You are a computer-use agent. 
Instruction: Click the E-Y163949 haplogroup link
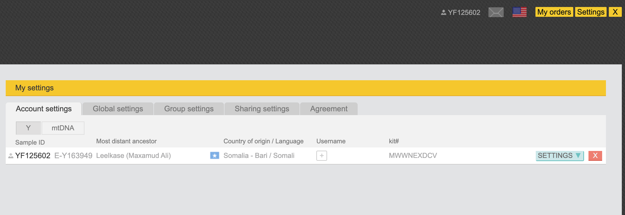coord(73,156)
